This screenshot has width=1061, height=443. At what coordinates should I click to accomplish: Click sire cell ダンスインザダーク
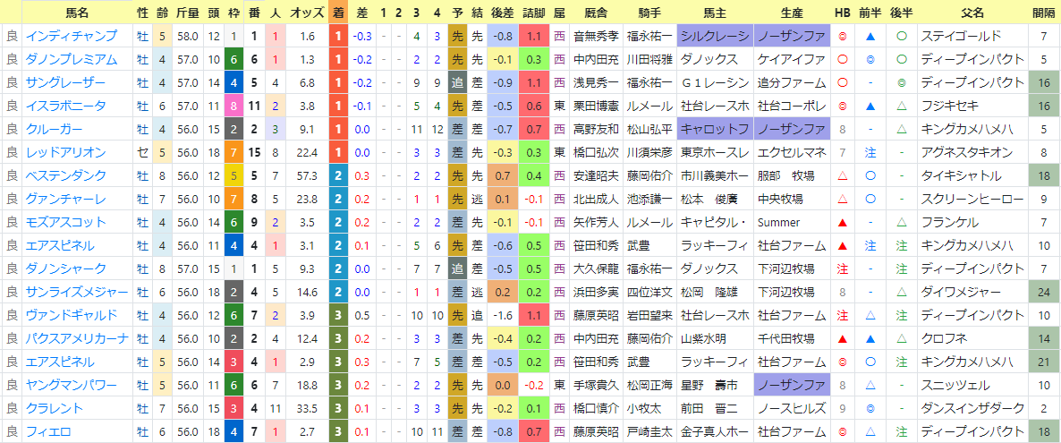972,408
